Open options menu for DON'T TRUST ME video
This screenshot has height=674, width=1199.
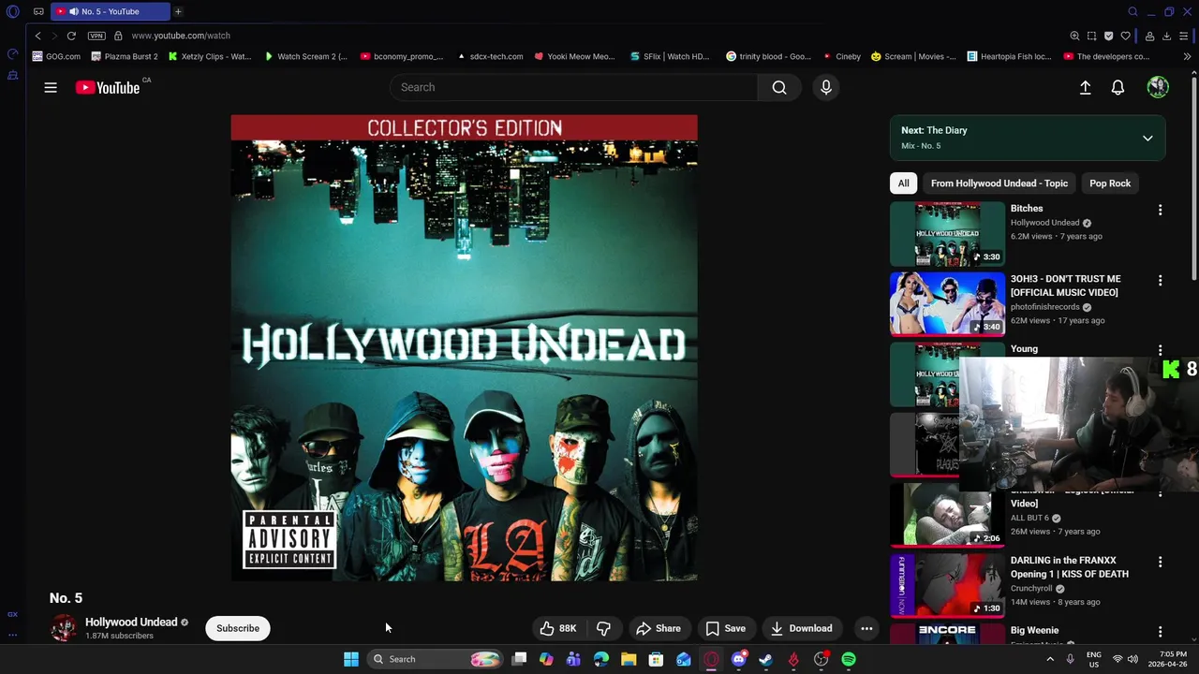[1160, 280]
